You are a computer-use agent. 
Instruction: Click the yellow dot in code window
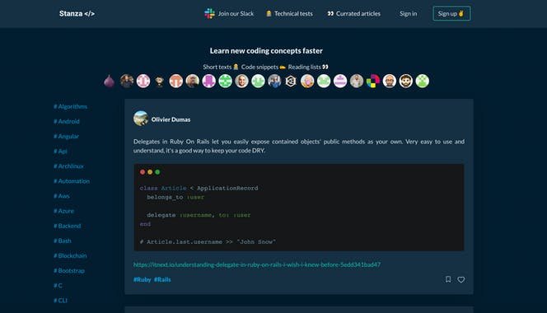click(150, 172)
